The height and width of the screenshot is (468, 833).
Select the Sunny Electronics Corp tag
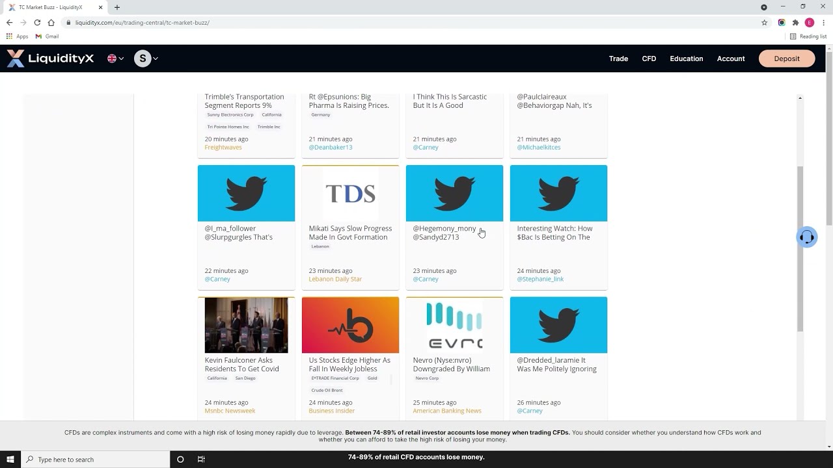230,115
